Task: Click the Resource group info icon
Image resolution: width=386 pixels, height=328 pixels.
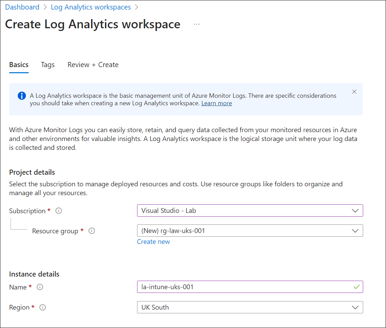Action: click(92, 231)
